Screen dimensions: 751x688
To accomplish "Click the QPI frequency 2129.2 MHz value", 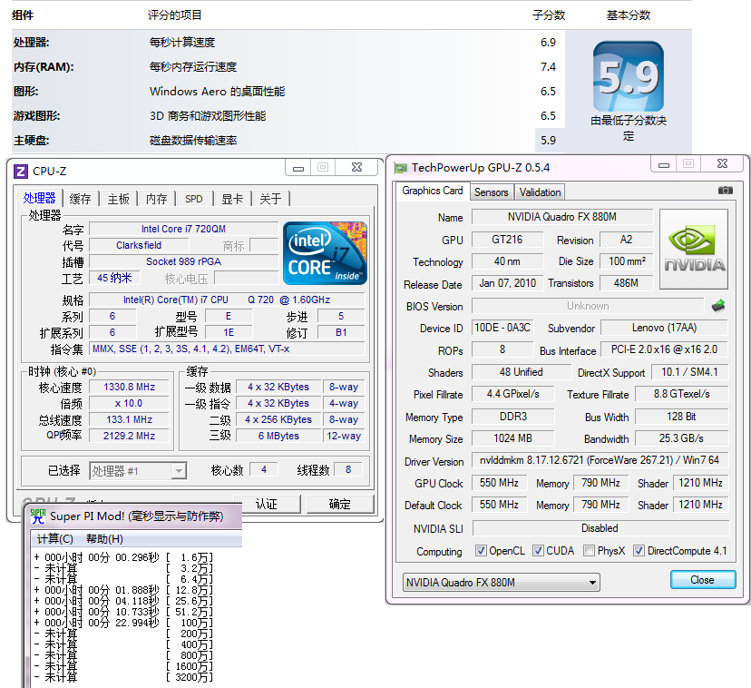I will (130, 436).
